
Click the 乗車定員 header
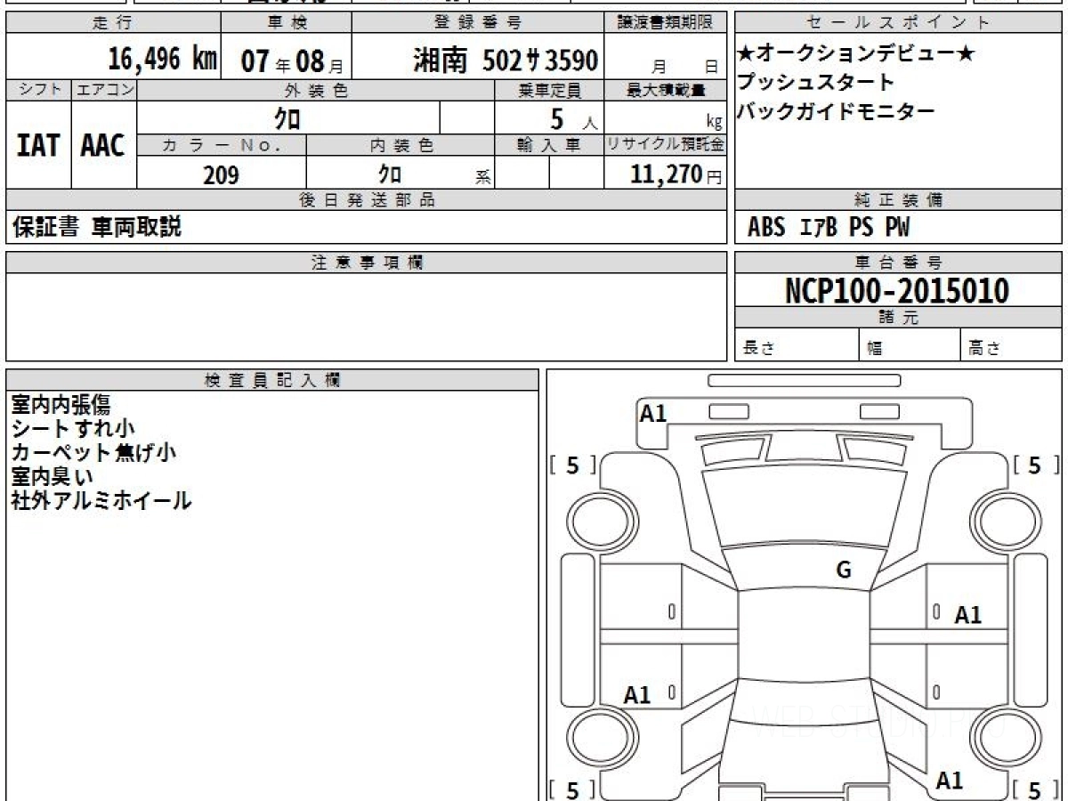(x=549, y=90)
